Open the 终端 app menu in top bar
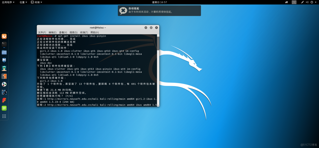 click(37, 2)
